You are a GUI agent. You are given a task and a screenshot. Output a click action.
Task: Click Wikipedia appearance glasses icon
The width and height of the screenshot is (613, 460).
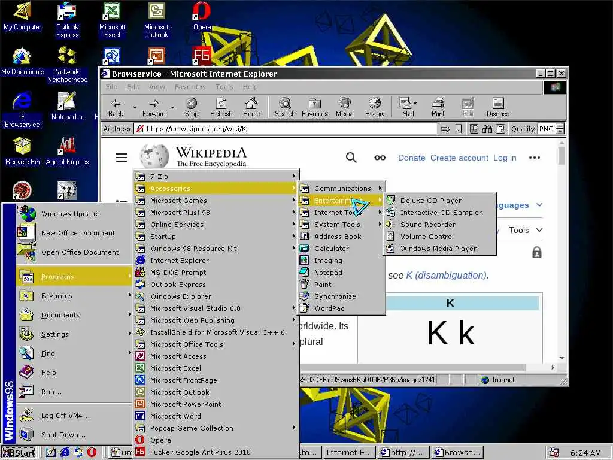(x=380, y=158)
